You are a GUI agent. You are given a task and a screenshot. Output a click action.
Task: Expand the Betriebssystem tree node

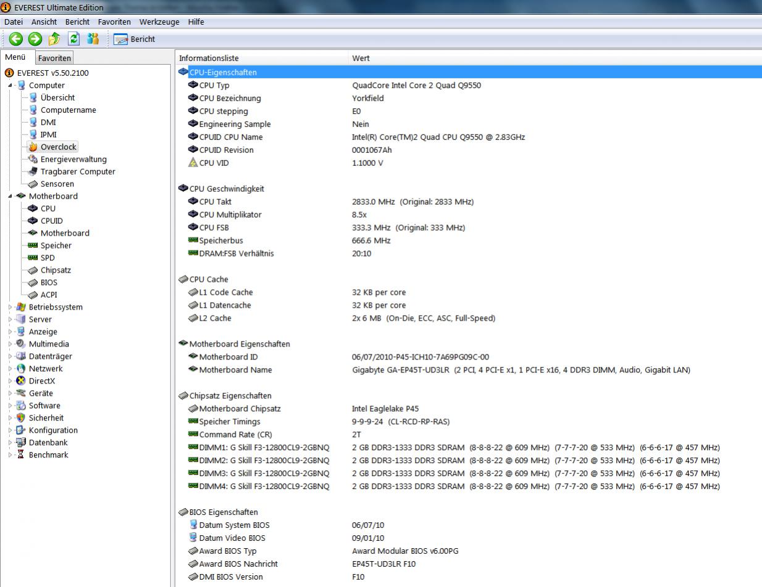(x=10, y=307)
